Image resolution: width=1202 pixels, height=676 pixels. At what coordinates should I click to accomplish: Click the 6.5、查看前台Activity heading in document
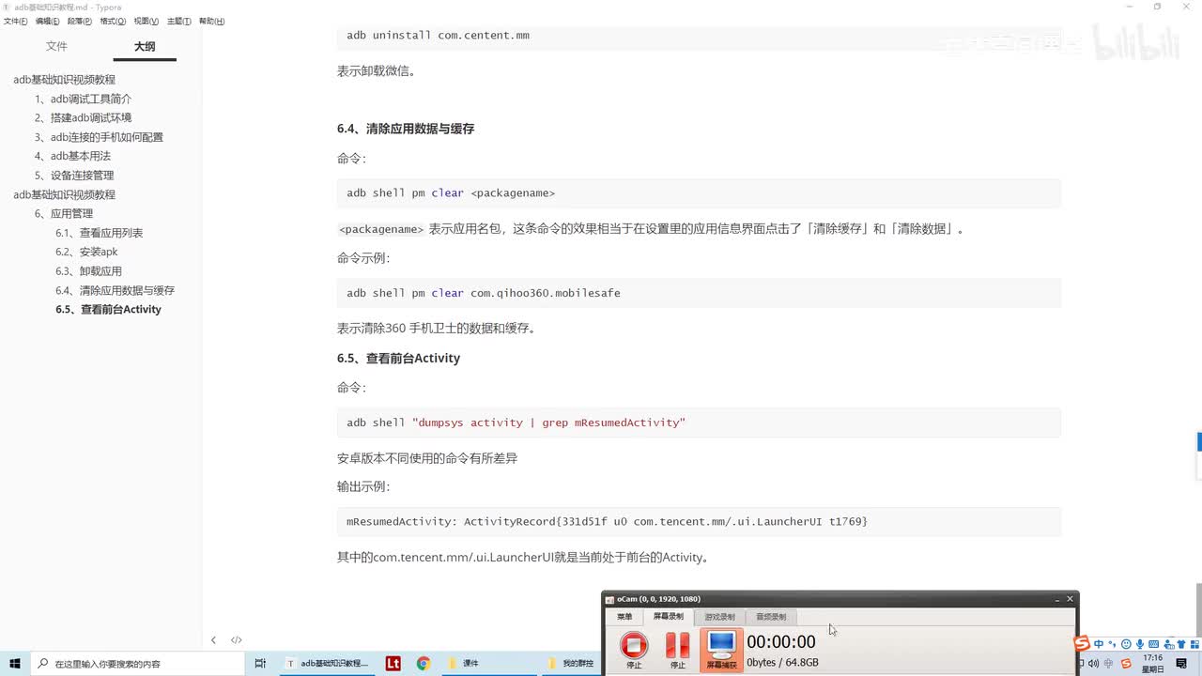coord(399,358)
